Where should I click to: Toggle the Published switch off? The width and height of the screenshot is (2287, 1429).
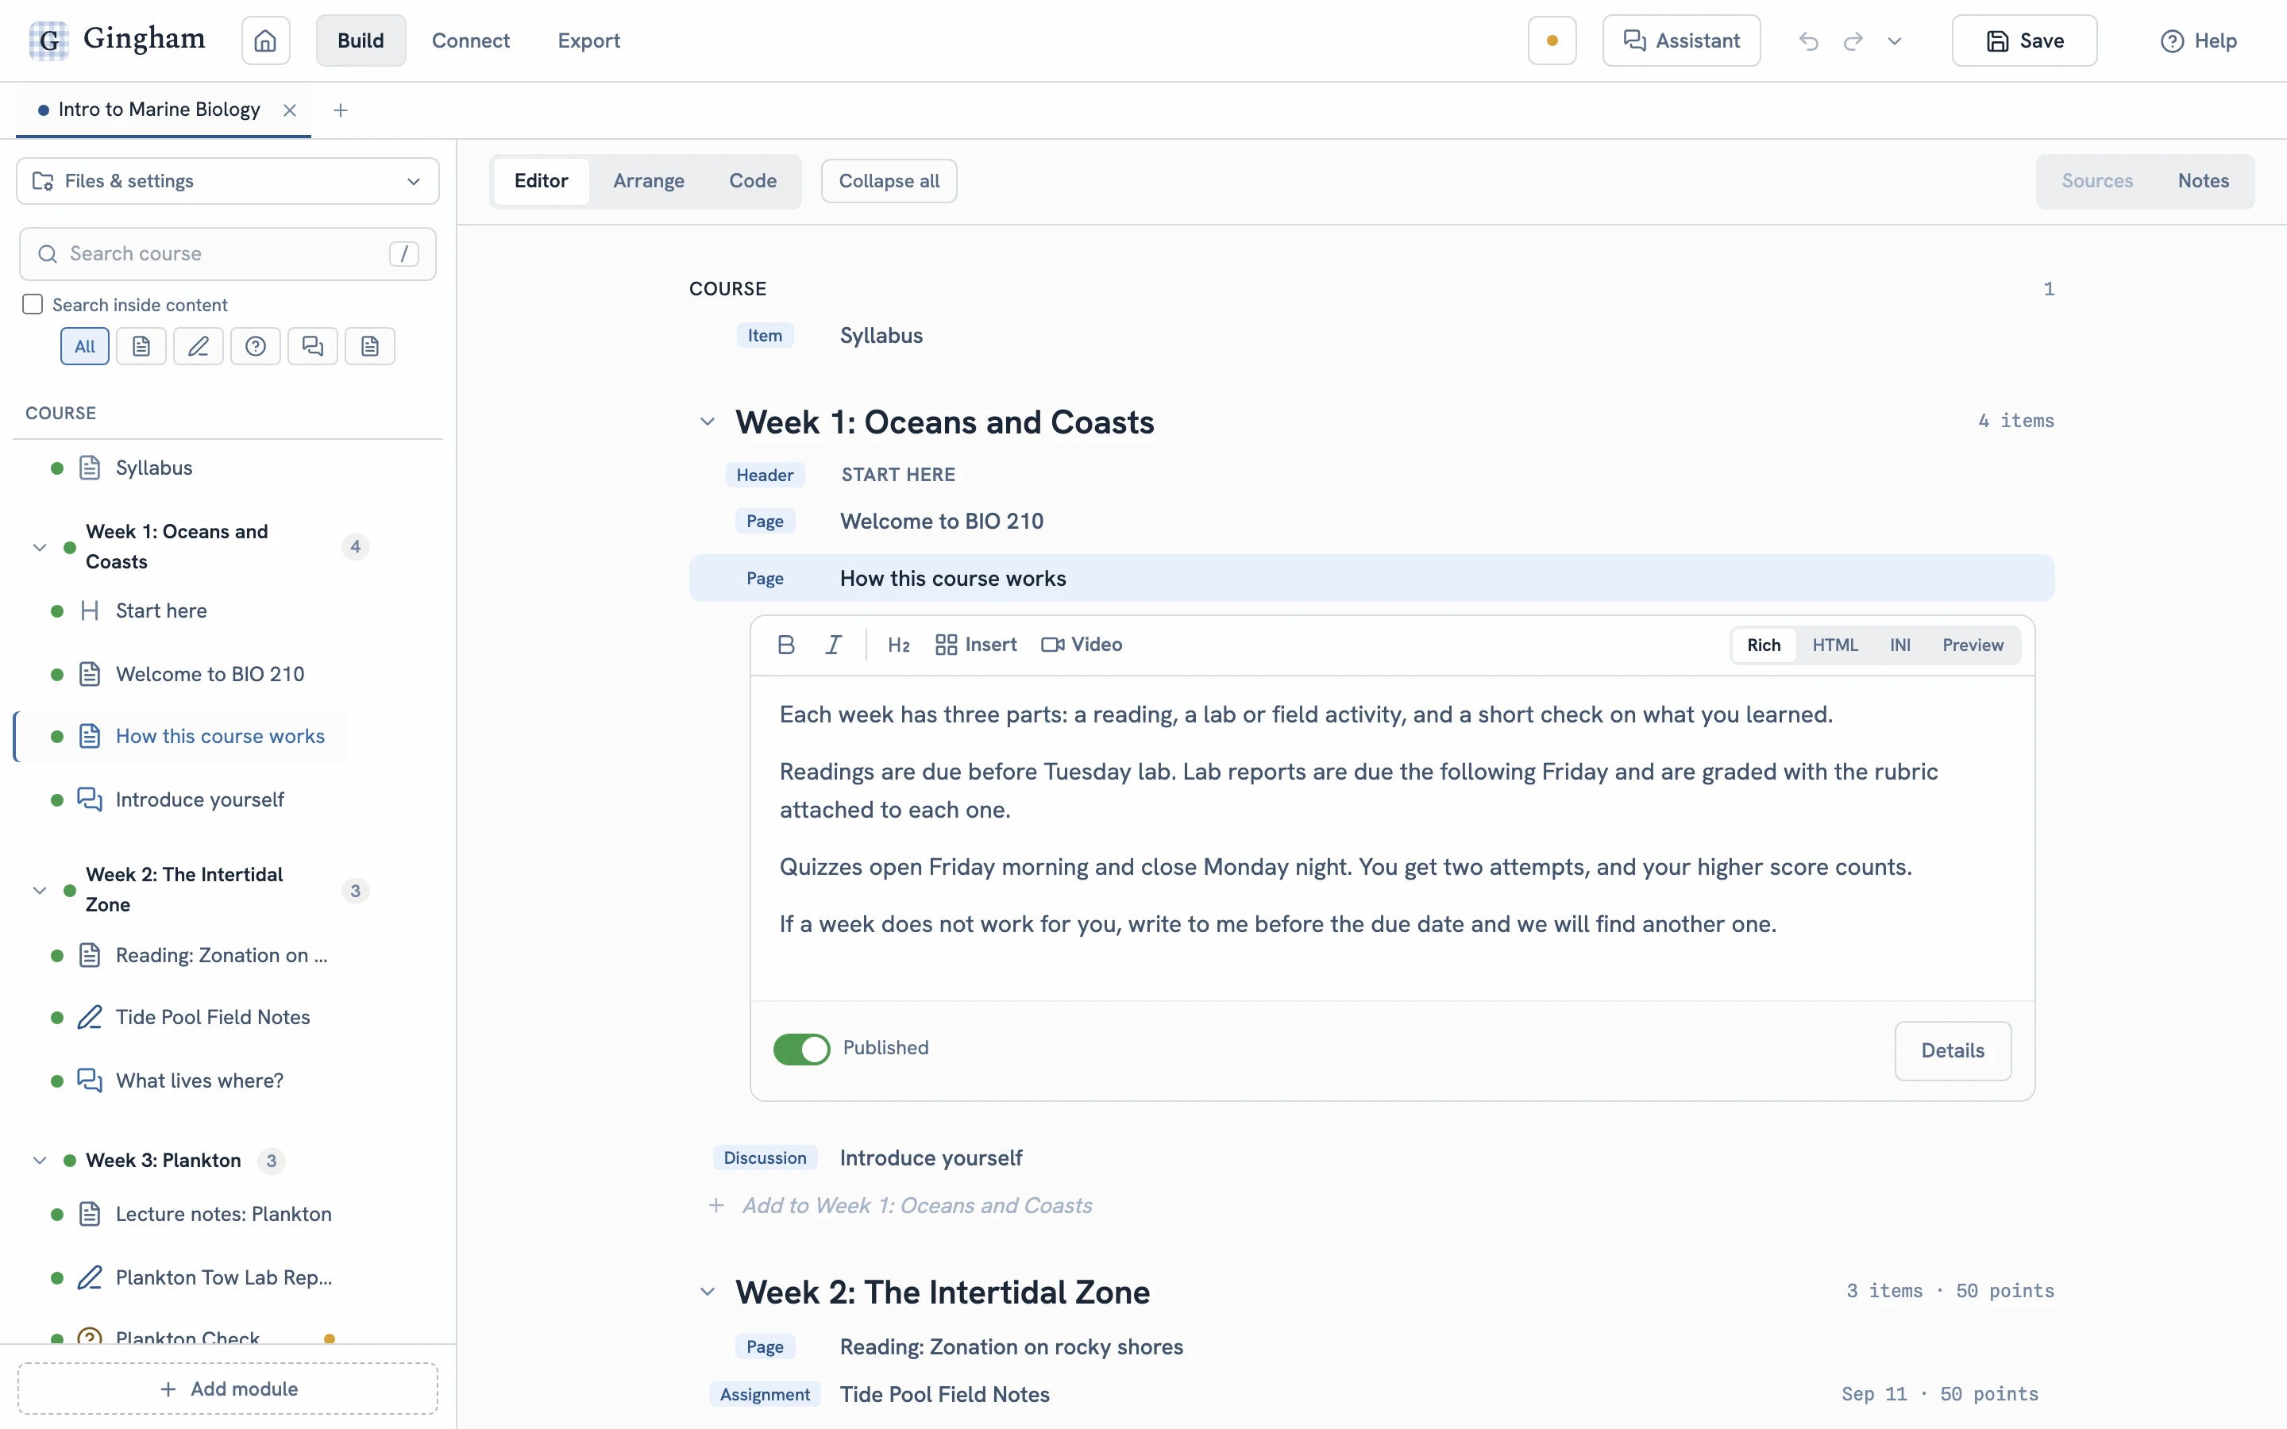tap(801, 1049)
